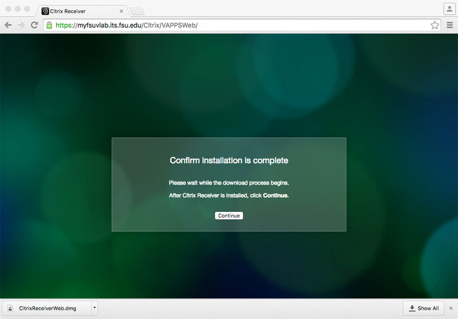Click the red window close button
The image size is (458, 319).
click(9, 9)
